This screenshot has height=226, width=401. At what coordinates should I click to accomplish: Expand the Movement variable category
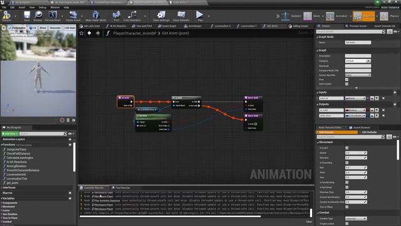point(1,207)
